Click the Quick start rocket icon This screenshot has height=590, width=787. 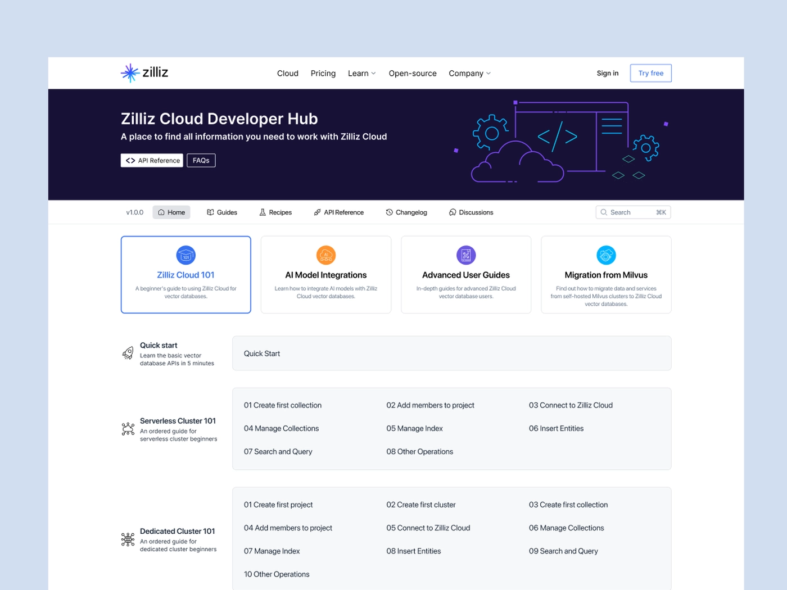tap(128, 353)
